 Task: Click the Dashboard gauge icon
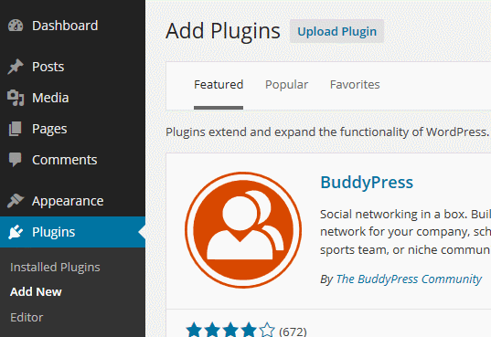(x=16, y=26)
